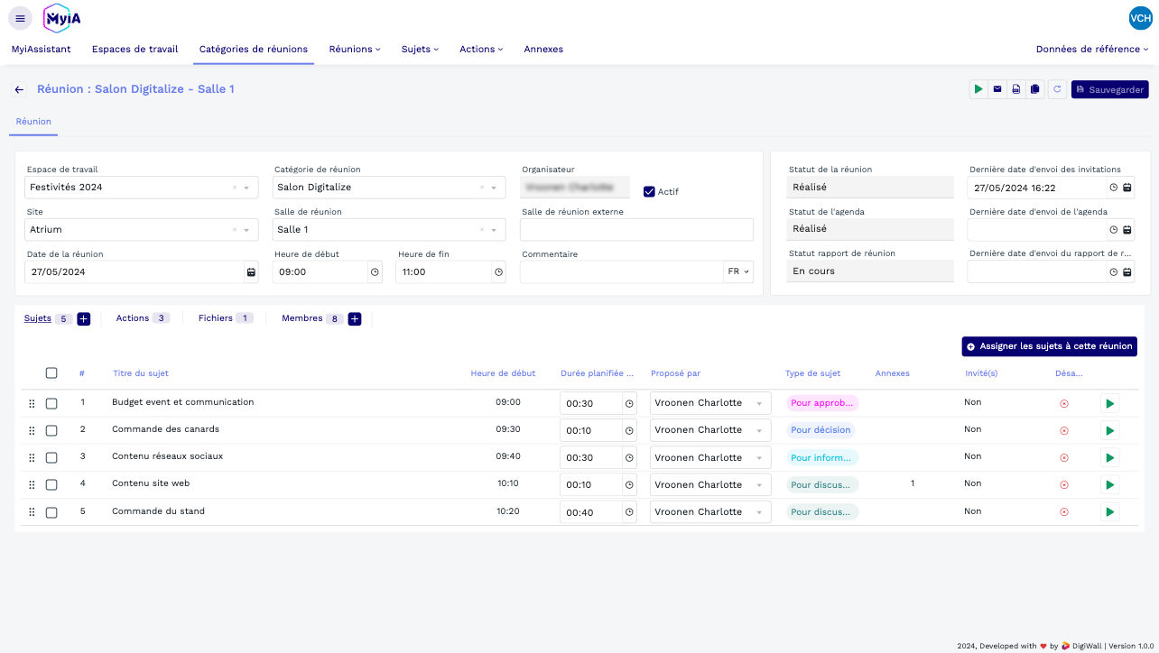Open calendar picker for Date de la réunion
This screenshot has width=1159, height=653.
(251, 272)
